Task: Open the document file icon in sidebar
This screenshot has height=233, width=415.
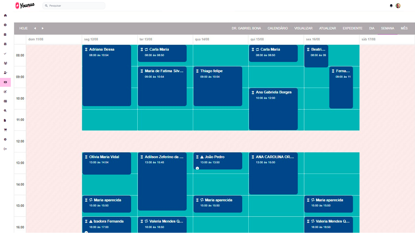Action: coord(5,120)
